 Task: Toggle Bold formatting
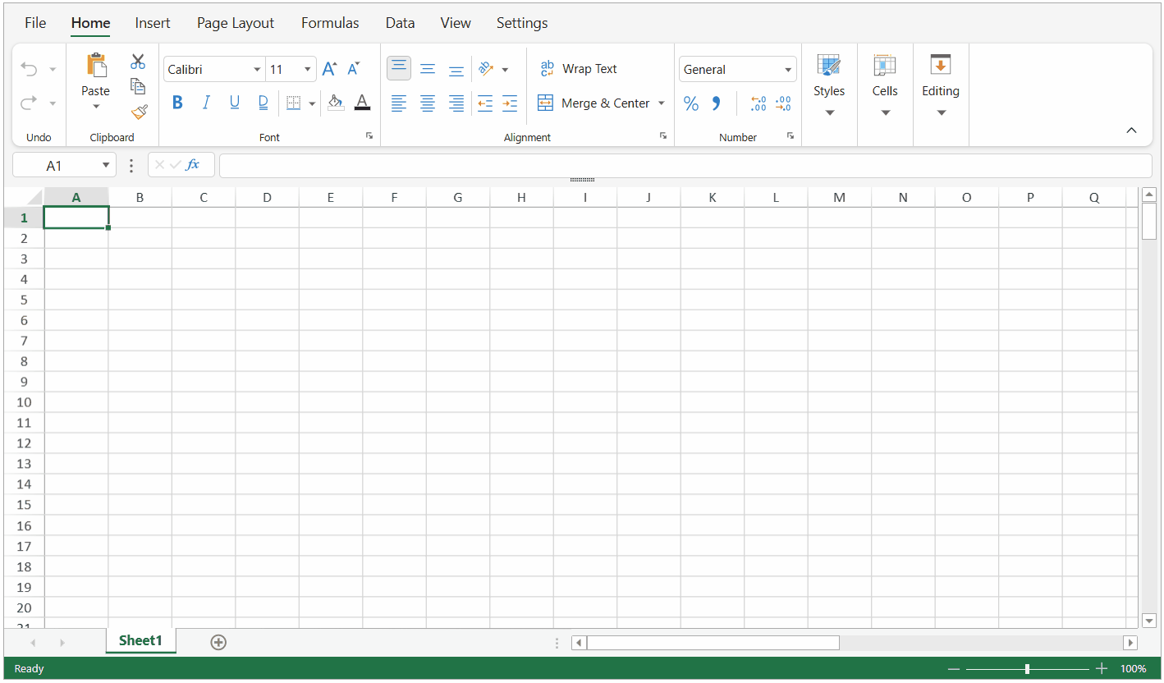click(177, 103)
